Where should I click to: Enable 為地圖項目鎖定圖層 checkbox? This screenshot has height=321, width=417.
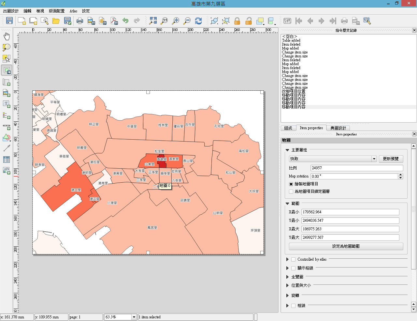click(x=291, y=191)
